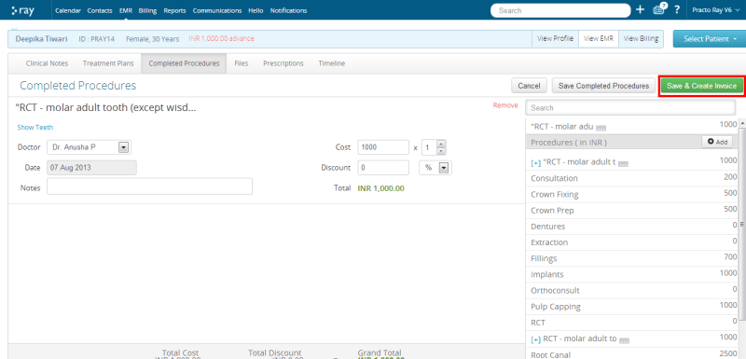Screen dimensions: 746x359
Task: Open Billing in top navigation
Action: pyautogui.click(x=148, y=10)
